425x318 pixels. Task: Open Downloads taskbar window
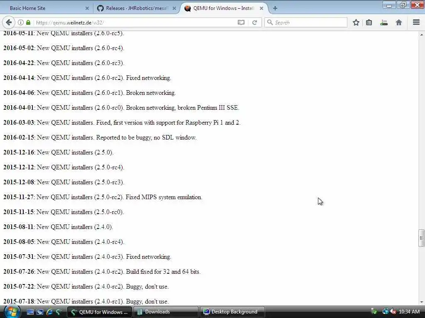point(166,312)
